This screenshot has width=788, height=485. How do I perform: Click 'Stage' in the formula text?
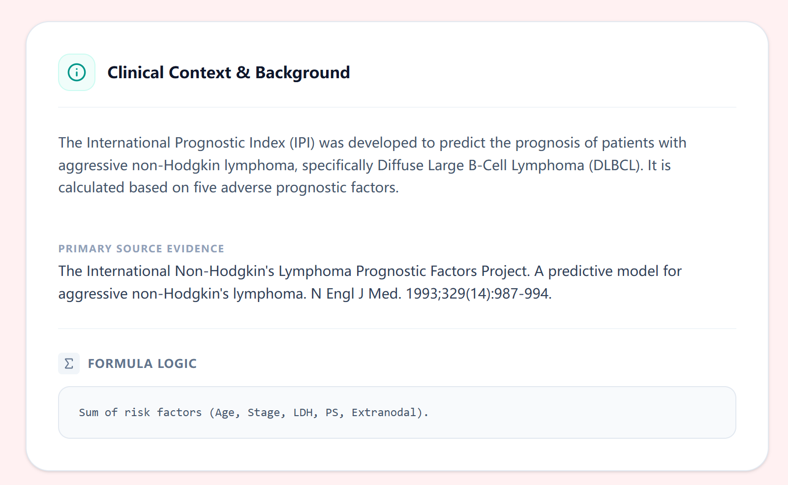tap(264, 413)
